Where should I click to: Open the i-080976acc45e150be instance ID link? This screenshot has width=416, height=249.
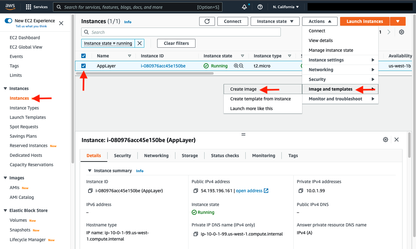[163, 66]
